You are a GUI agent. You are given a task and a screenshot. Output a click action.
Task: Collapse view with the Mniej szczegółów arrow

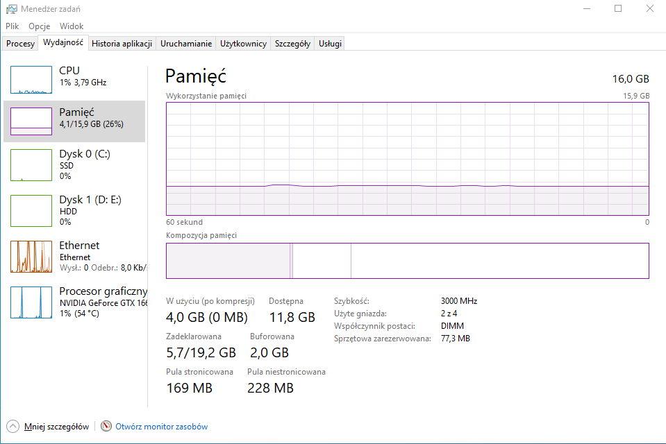[x=13, y=426]
